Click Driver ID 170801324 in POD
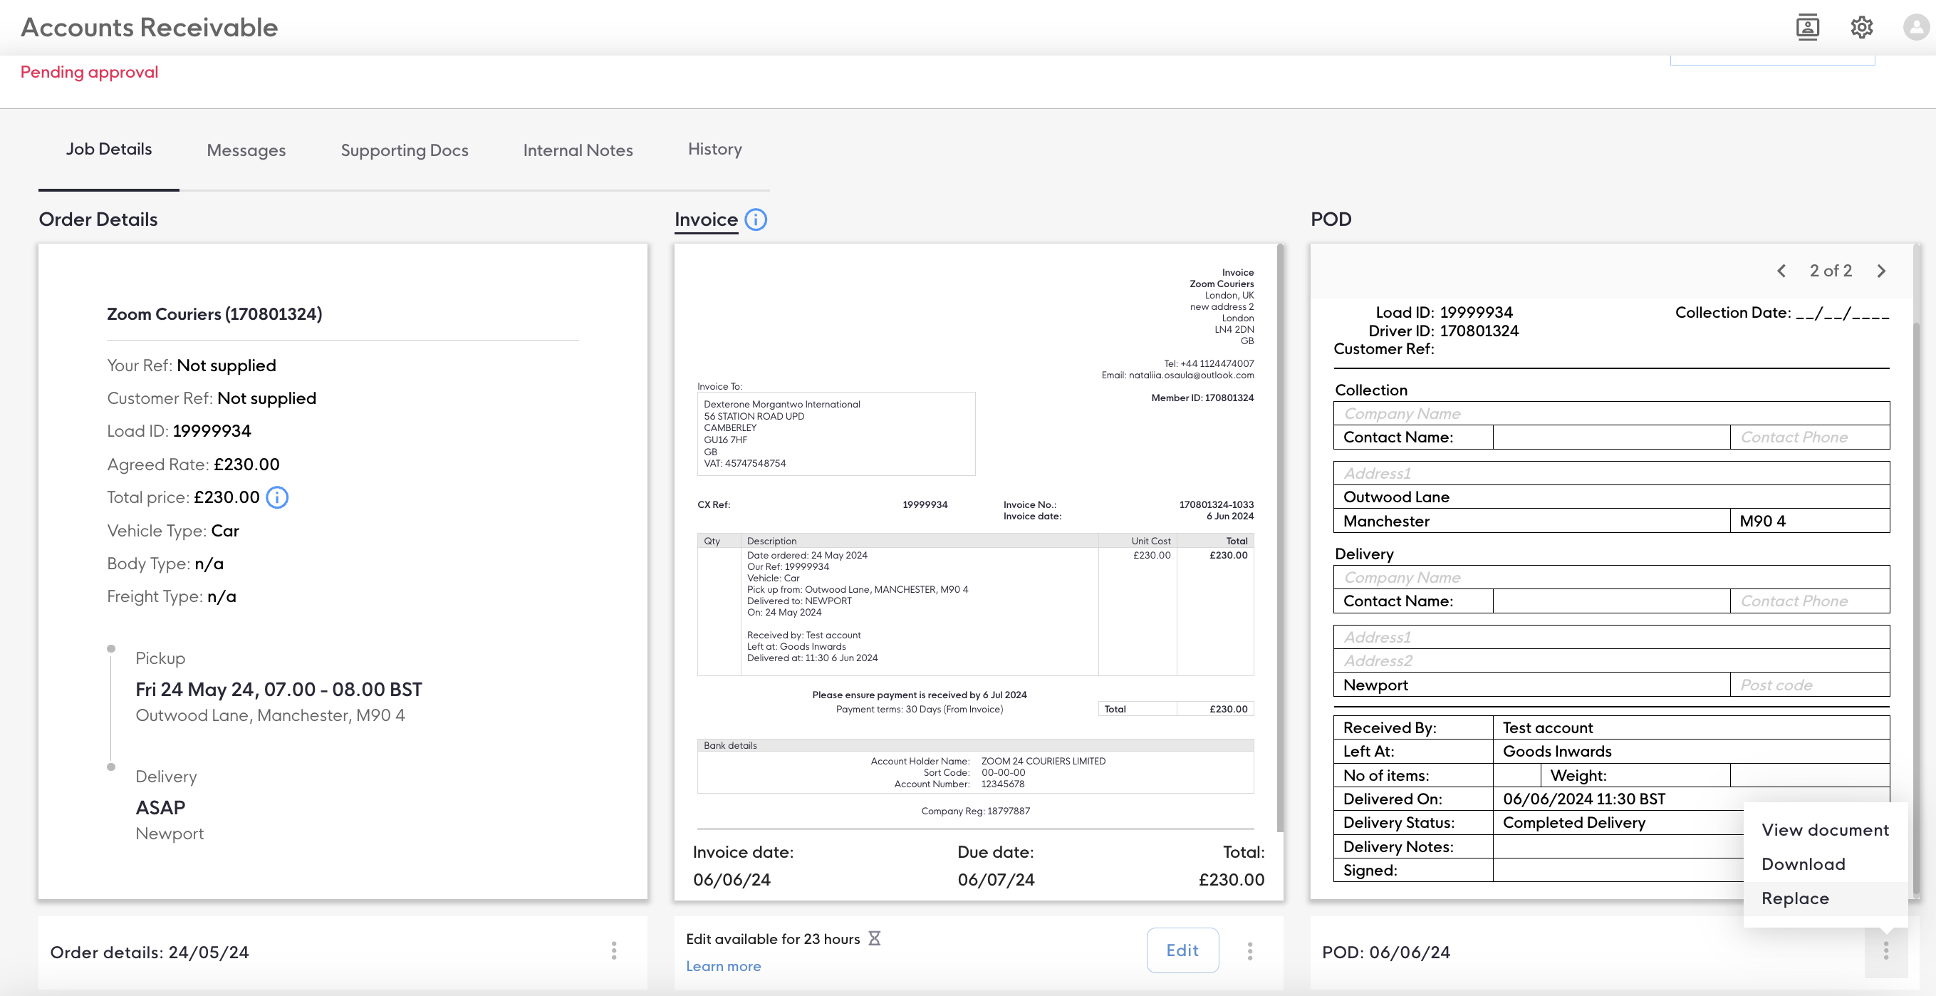 click(x=1479, y=331)
